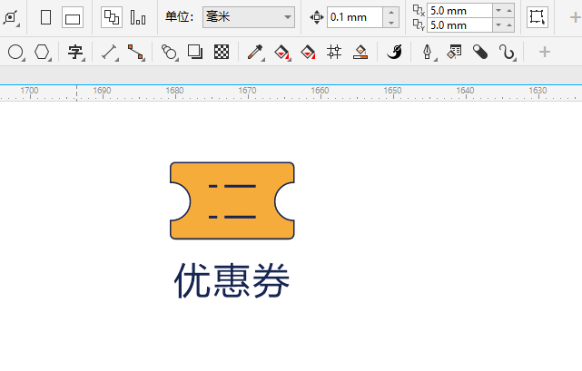Click the curved hook icon
The height and width of the screenshot is (371, 582).
point(507,52)
